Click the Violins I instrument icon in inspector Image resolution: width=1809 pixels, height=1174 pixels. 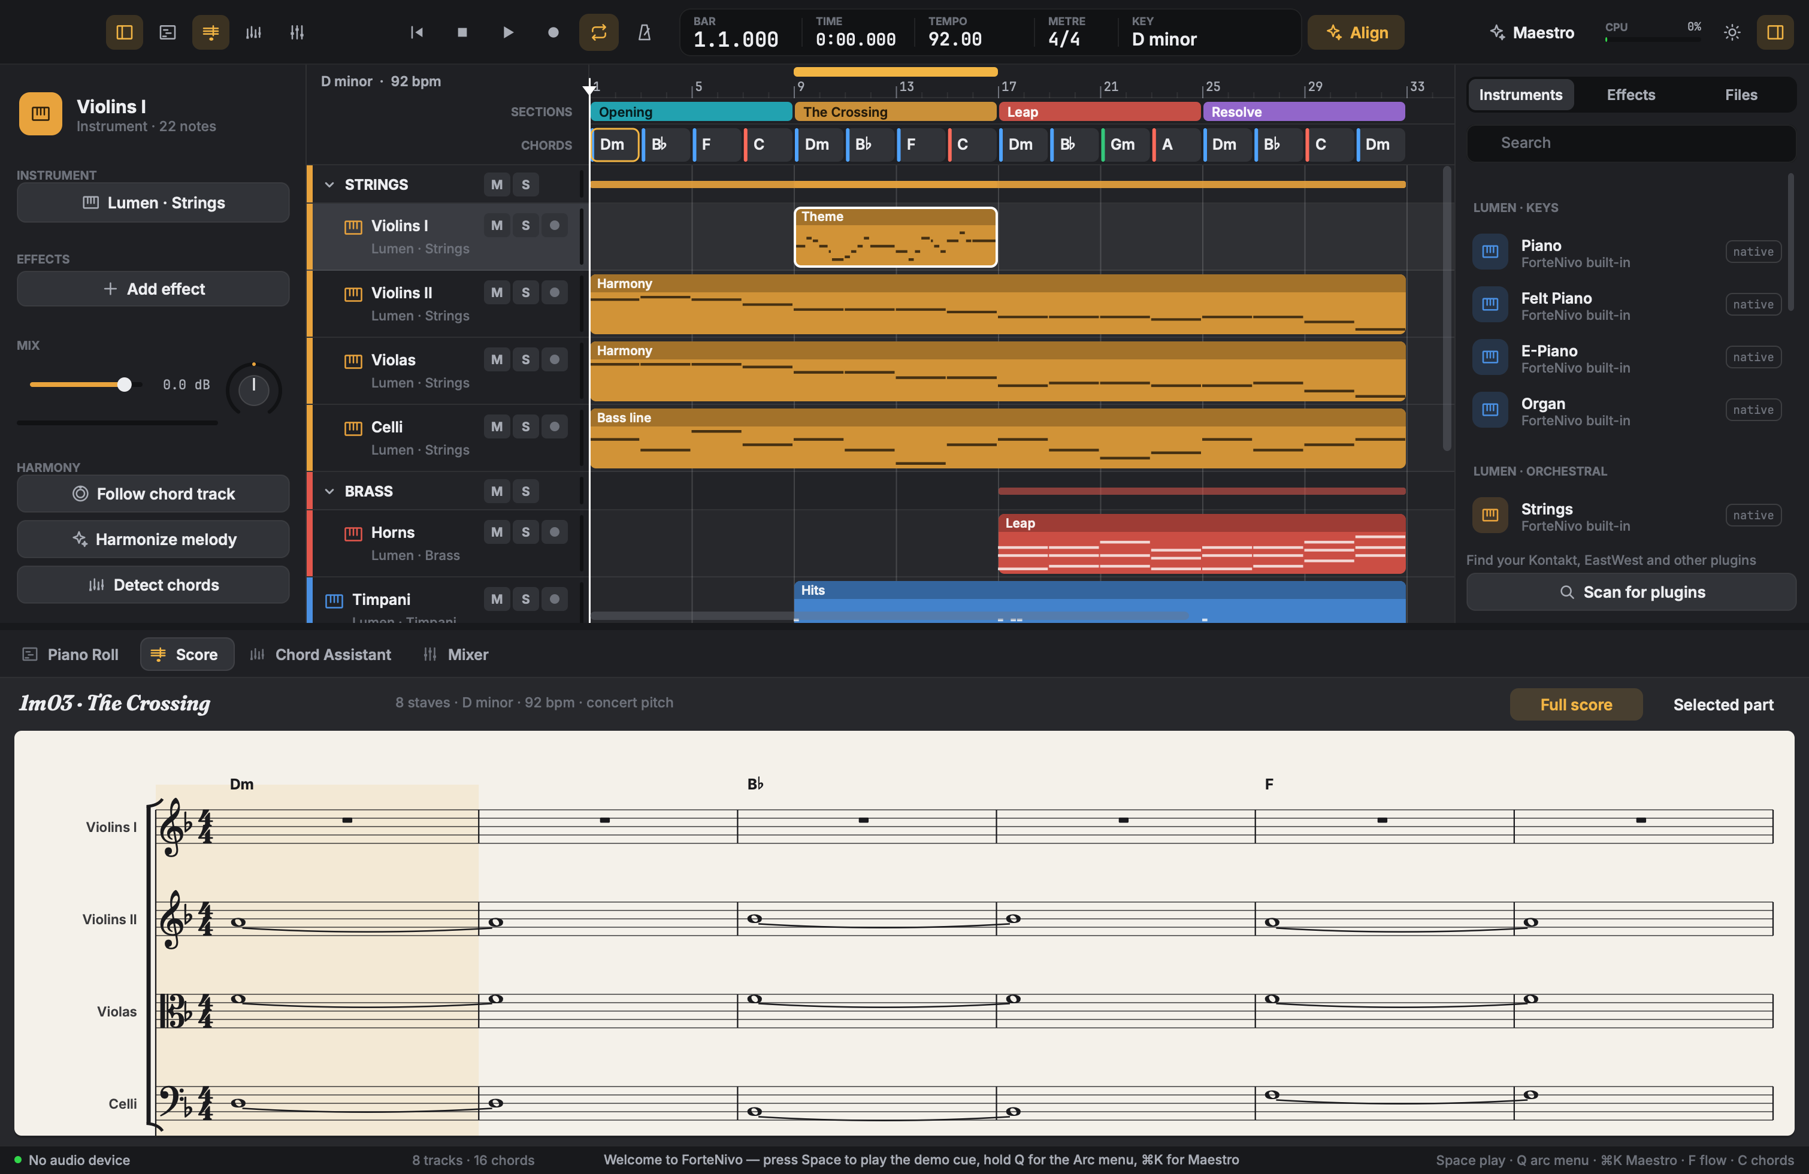click(40, 114)
